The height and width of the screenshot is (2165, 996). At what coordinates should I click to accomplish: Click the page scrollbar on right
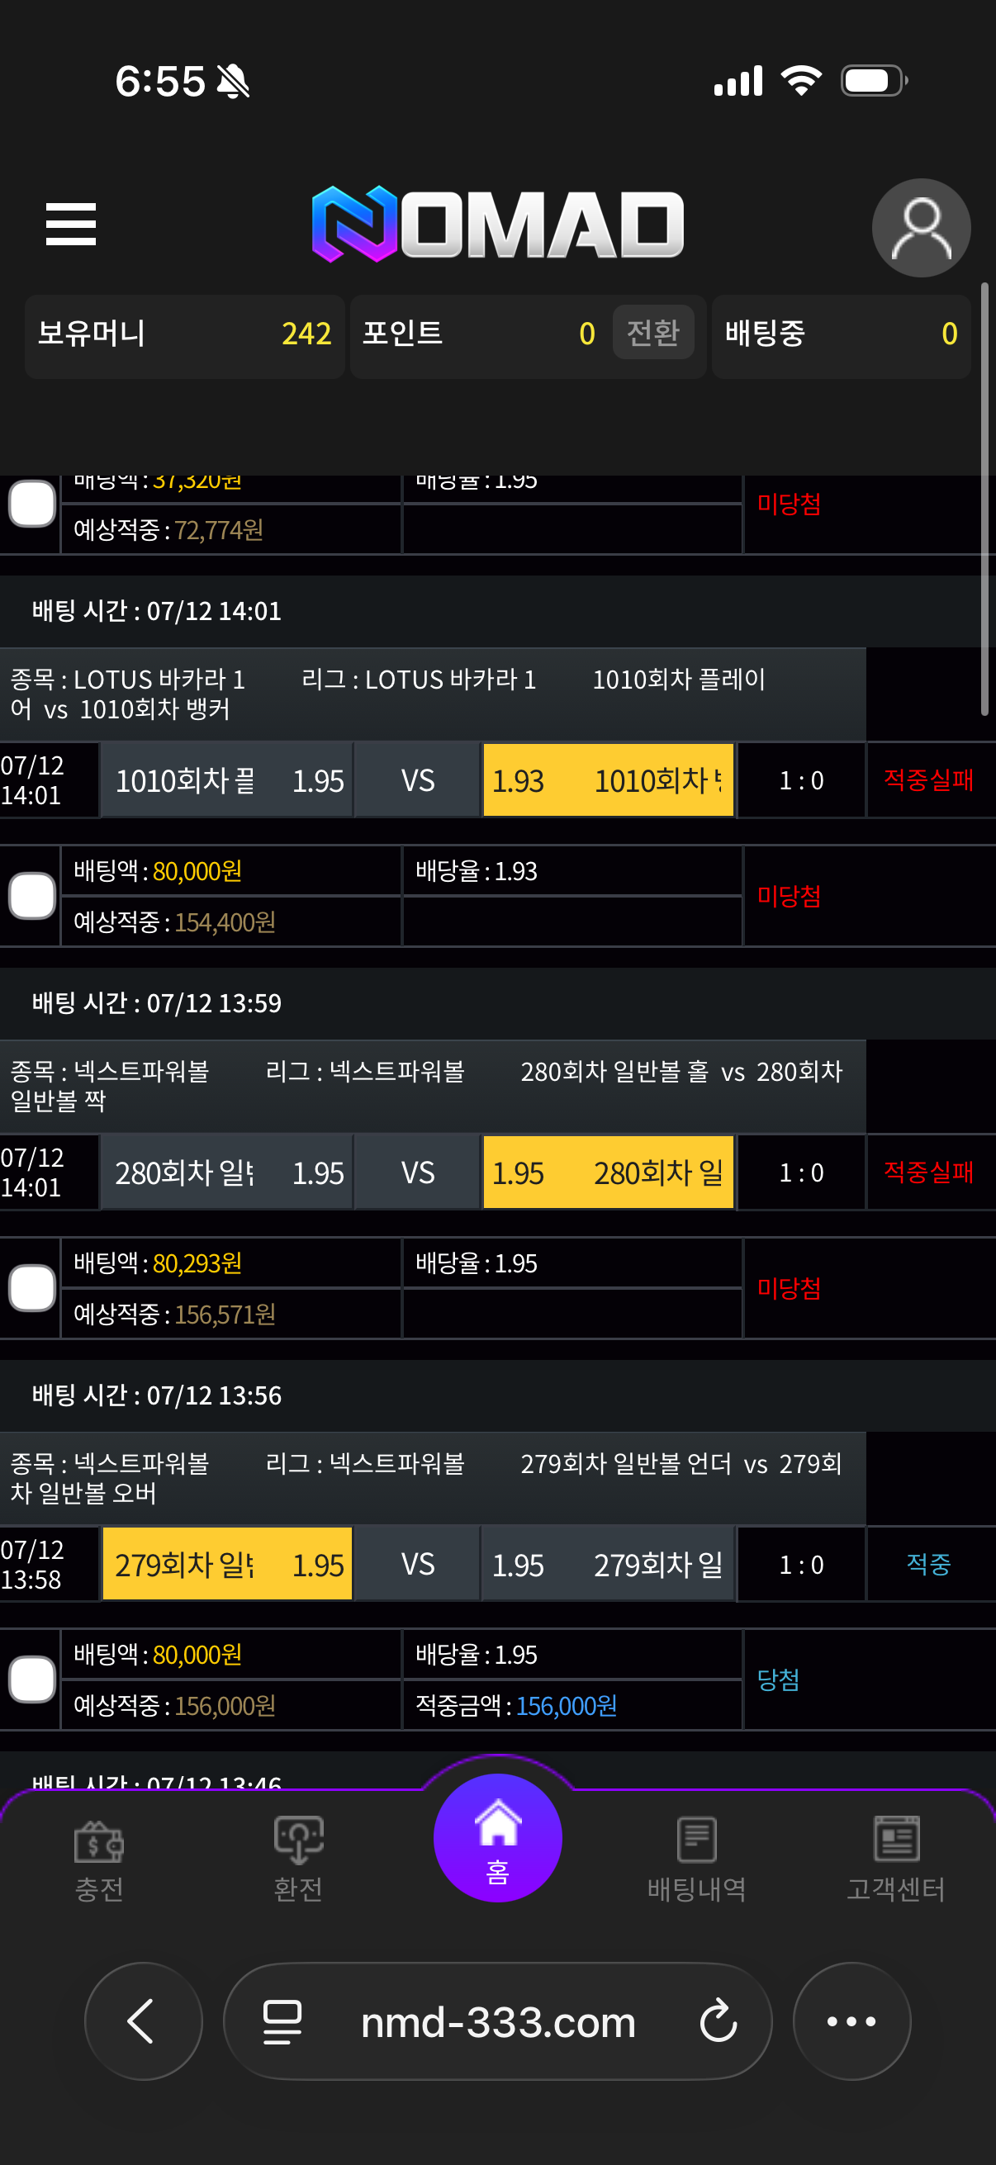984,500
